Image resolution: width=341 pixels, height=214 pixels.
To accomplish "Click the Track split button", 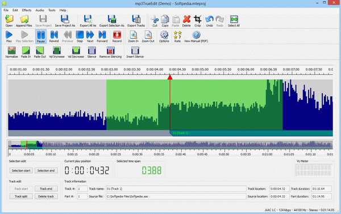I will click(21, 196).
